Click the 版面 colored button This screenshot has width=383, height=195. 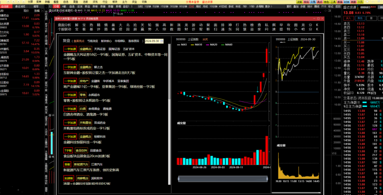click(x=340, y=2)
